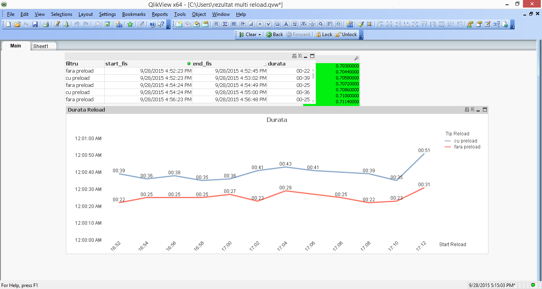Create a Search Object icon
The image size is (542, 289).
(x=321, y=24)
